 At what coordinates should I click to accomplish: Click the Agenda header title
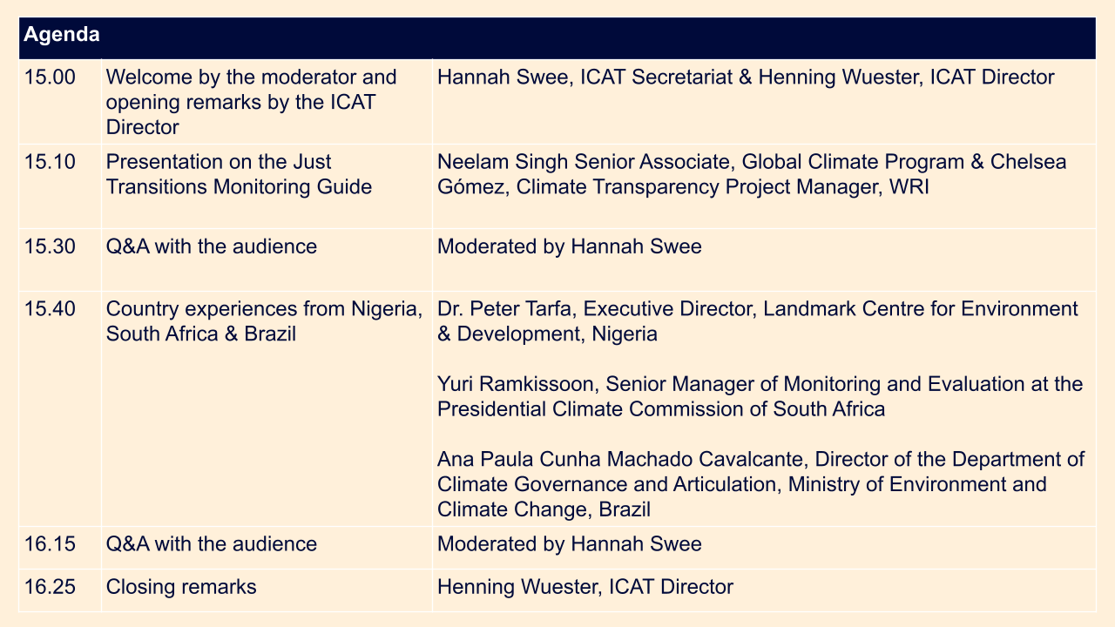pyautogui.click(x=61, y=36)
